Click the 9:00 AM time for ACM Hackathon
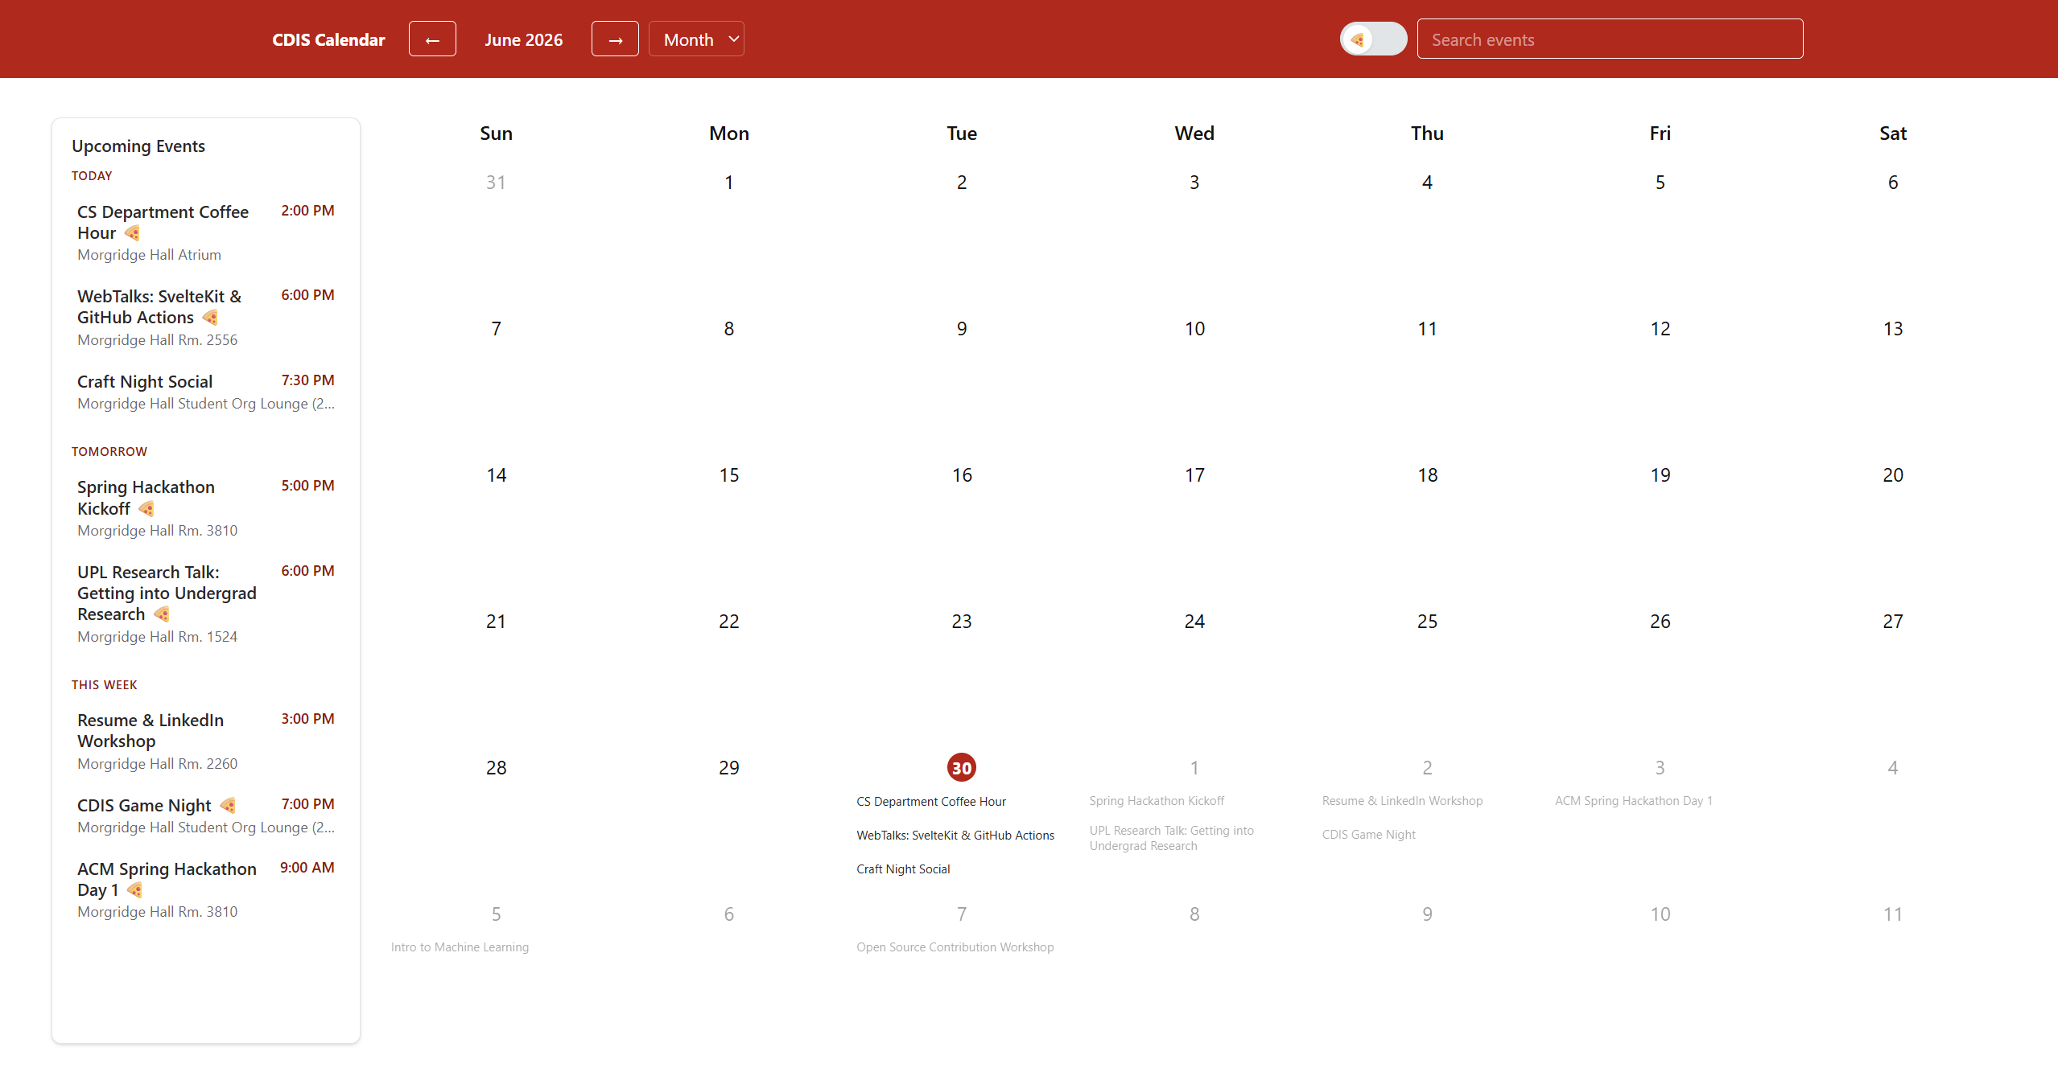 pos(307,868)
